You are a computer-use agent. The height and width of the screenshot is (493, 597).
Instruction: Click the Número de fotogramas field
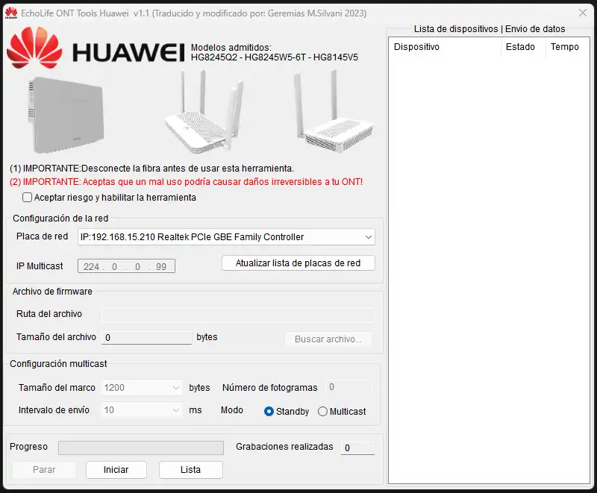click(348, 387)
